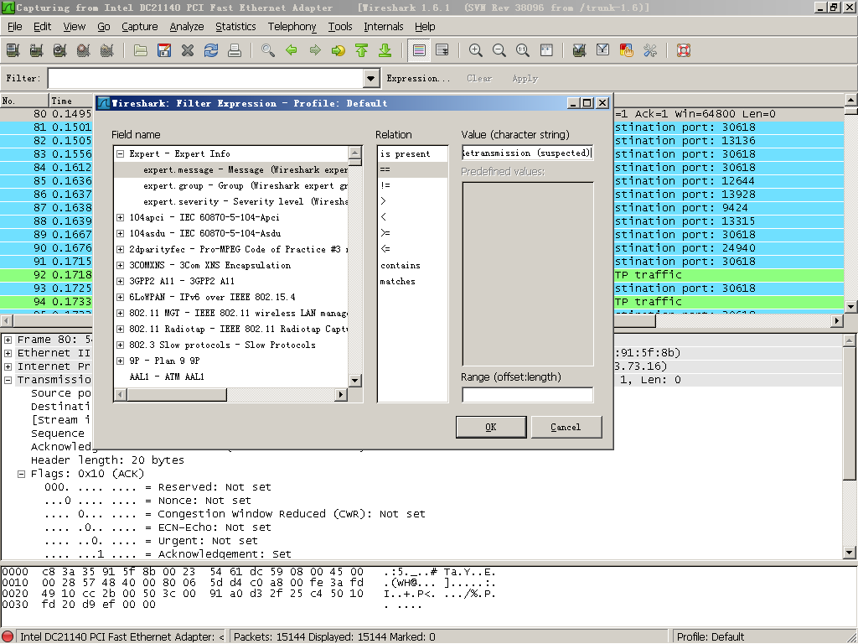Open Preferences using the tools icon
The width and height of the screenshot is (858, 644).
650,50
